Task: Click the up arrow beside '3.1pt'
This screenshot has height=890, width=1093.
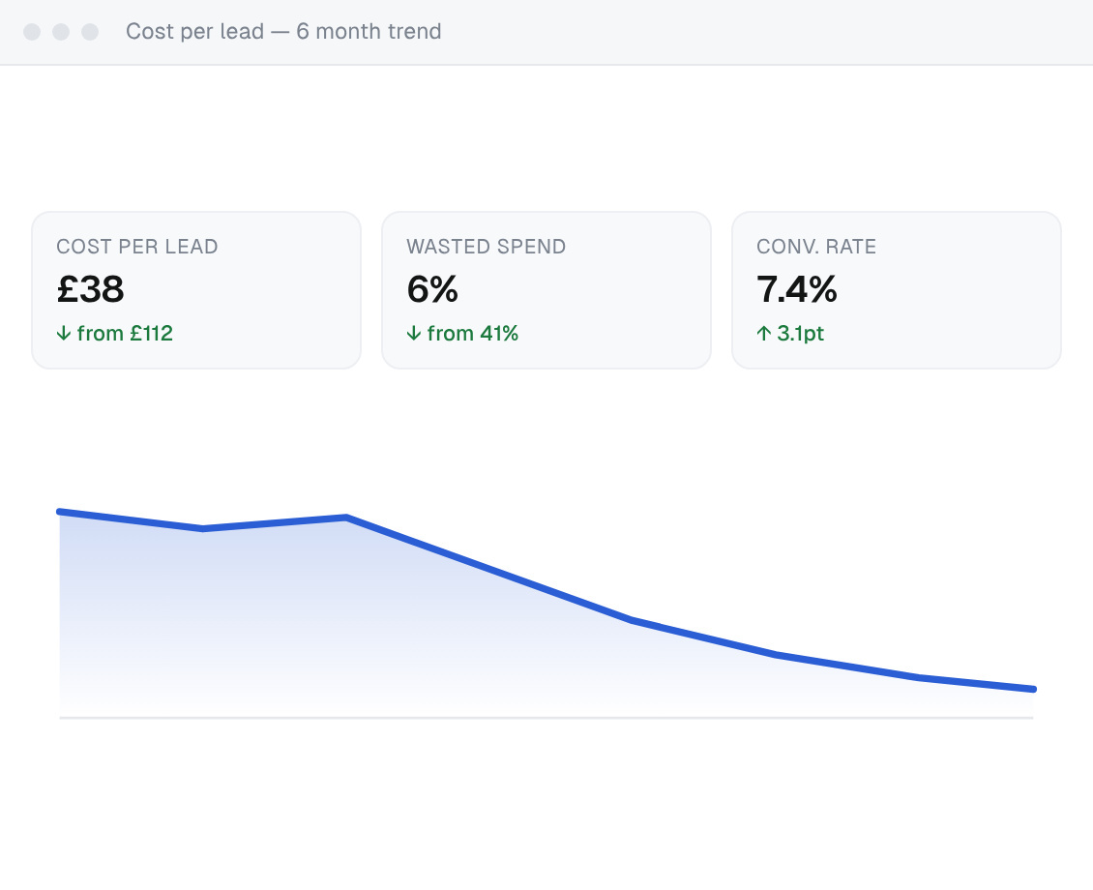Action: click(x=764, y=334)
